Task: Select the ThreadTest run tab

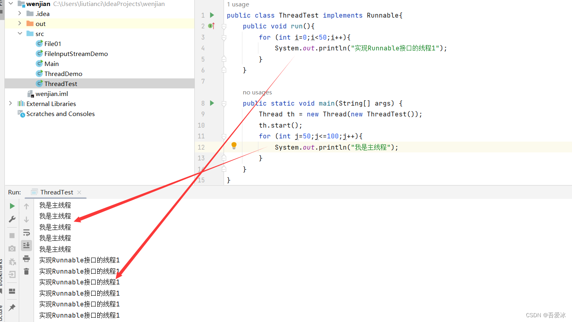Action: 55,192
